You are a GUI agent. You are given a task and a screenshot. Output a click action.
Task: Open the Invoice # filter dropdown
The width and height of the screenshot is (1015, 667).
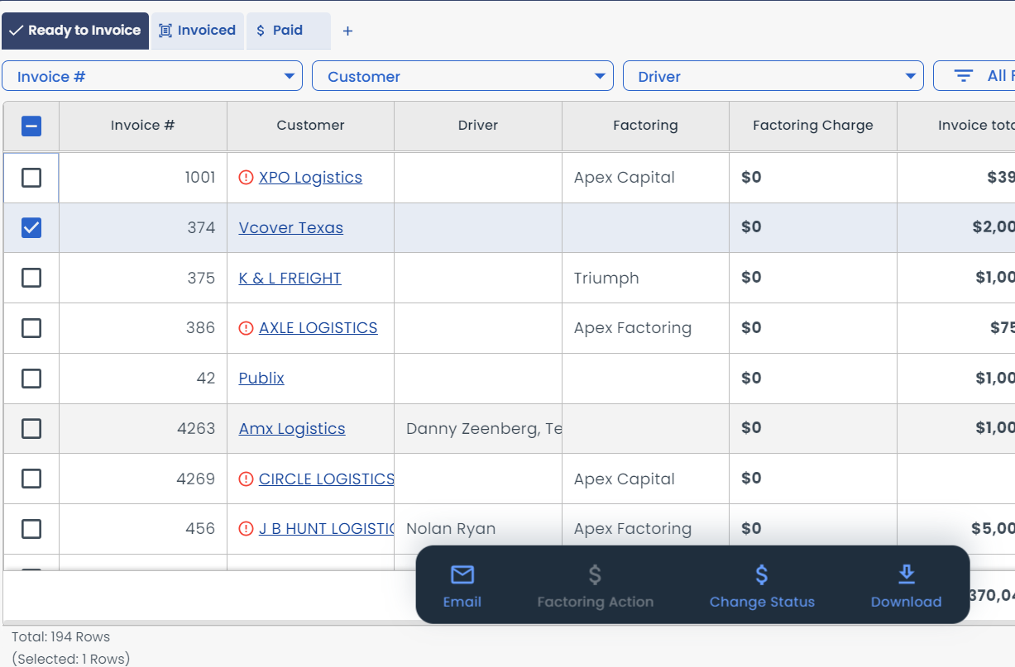[x=152, y=75]
